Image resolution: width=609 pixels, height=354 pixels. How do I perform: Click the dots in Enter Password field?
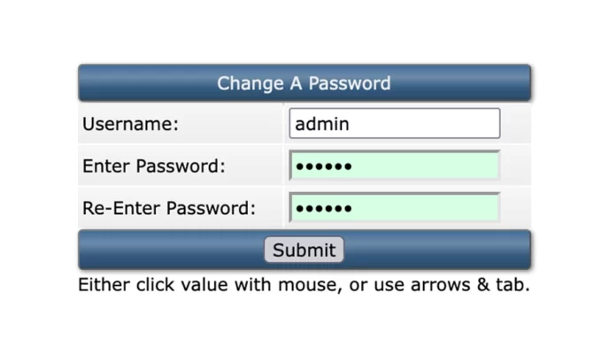(323, 166)
